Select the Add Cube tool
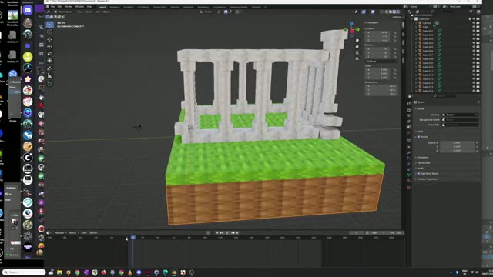The height and width of the screenshot is (277, 493). tap(49, 84)
